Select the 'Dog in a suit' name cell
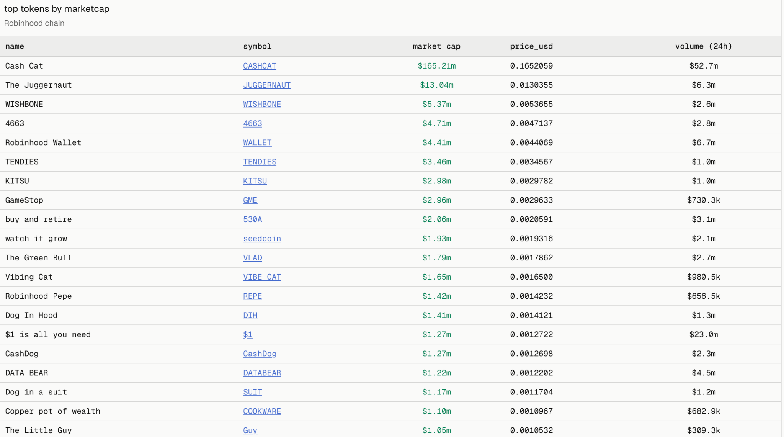The width and height of the screenshot is (784, 437). tap(36, 392)
